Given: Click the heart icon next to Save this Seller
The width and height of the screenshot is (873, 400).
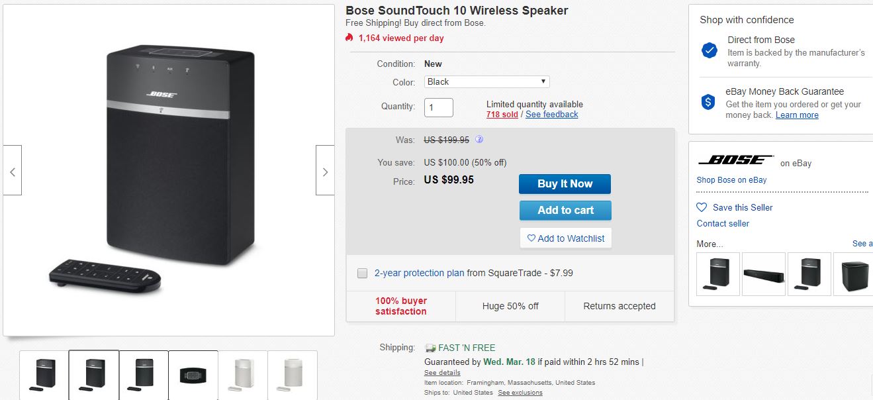Looking at the screenshot, I should 702,207.
